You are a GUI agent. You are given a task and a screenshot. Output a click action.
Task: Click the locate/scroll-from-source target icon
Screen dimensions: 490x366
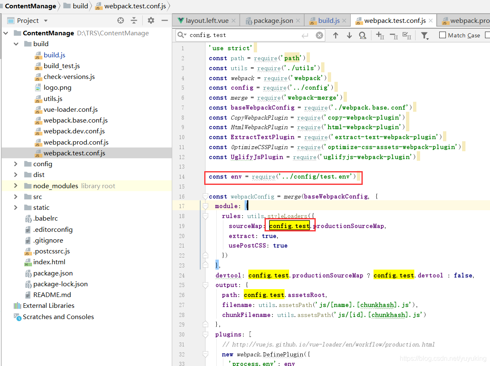(121, 21)
